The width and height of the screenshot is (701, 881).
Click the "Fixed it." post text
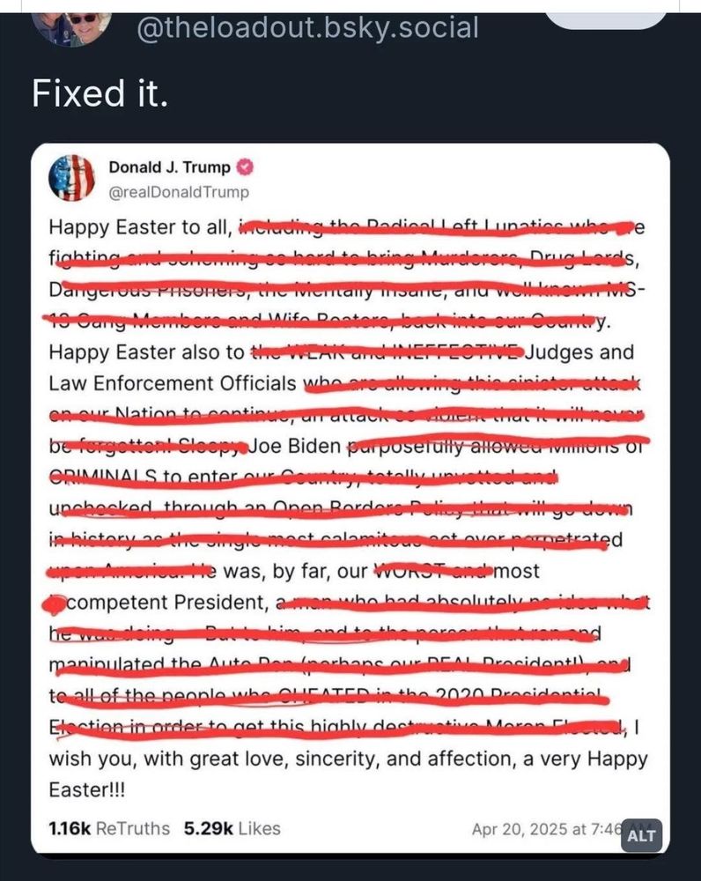point(100,92)
